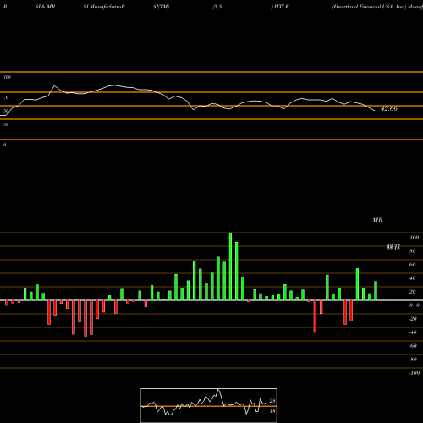423x423 pixels.
Task: Click the (5,5 parameter text in header
Action: tap(217, 7)
